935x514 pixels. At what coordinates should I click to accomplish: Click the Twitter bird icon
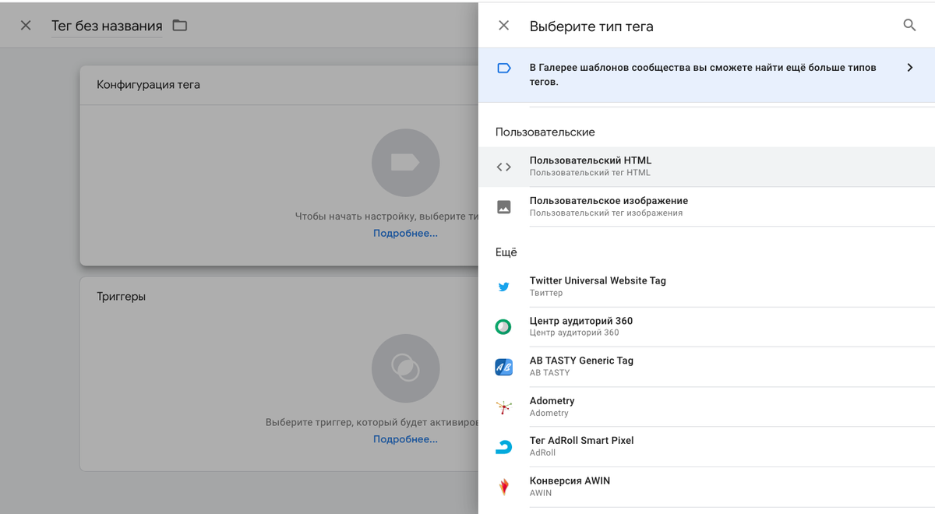504,287
